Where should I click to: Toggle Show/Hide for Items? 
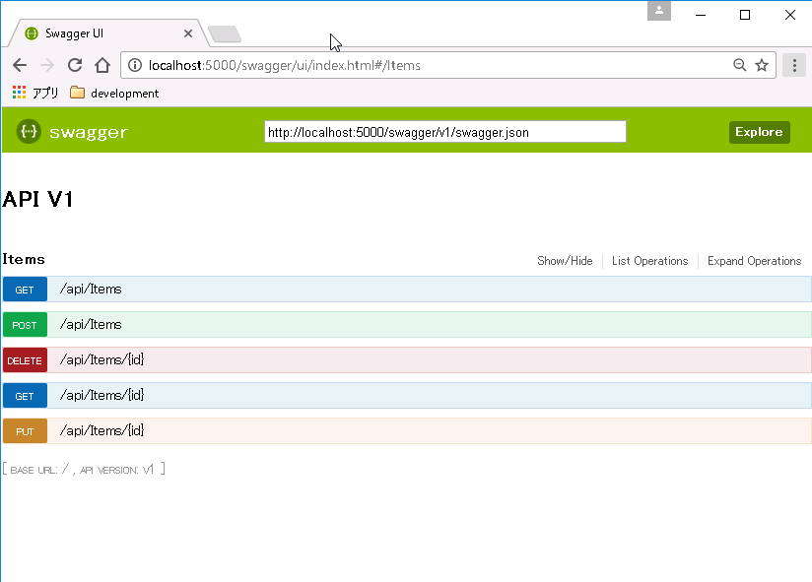(x=565, y=261)
